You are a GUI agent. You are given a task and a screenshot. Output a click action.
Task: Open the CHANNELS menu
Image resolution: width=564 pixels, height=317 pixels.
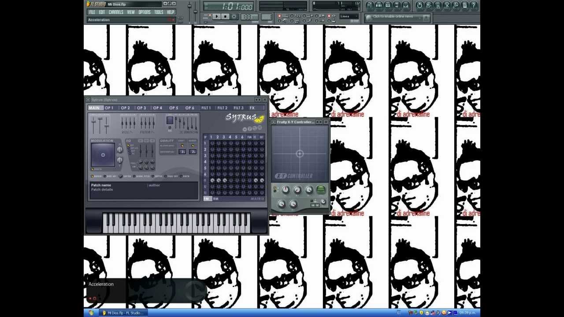coord(116,12)
